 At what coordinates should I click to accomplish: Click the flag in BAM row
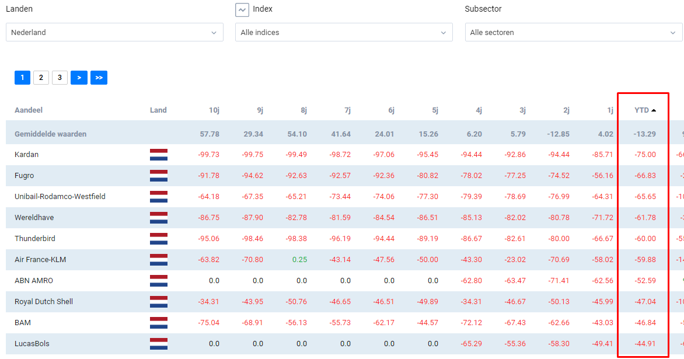click(159, 323)
